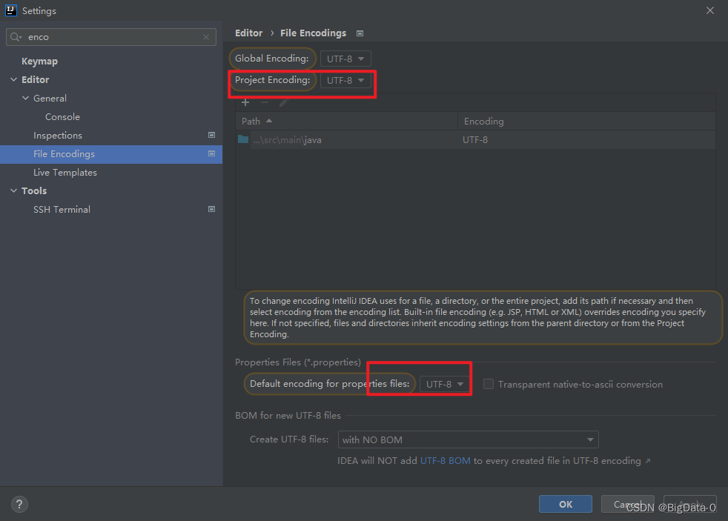Enable Transparent native-to-ascii conversion
Image resolution: width=728 pixels, height=521 pixels.
tap(489, 384)
